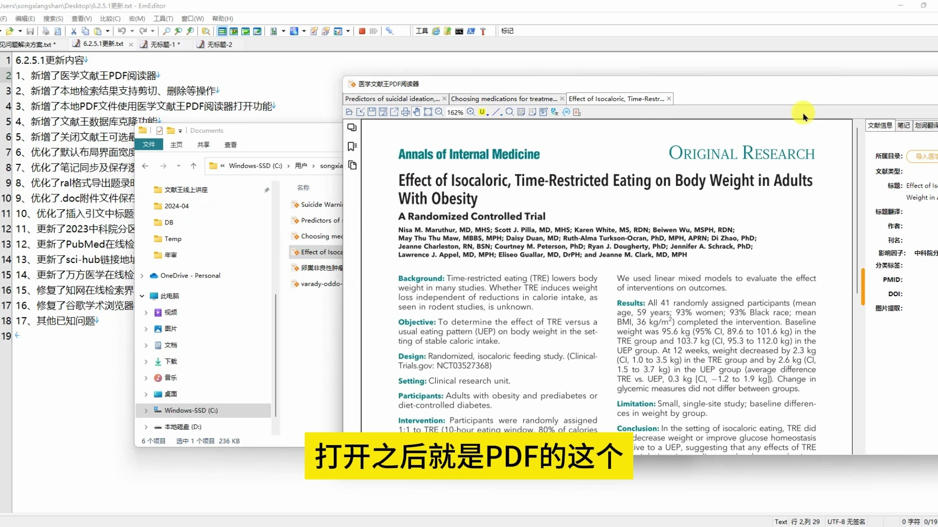The height and width of the screenshot is (527, 938).
Task: Open the 笔记 tab in right panel
Action: point(904,126)
